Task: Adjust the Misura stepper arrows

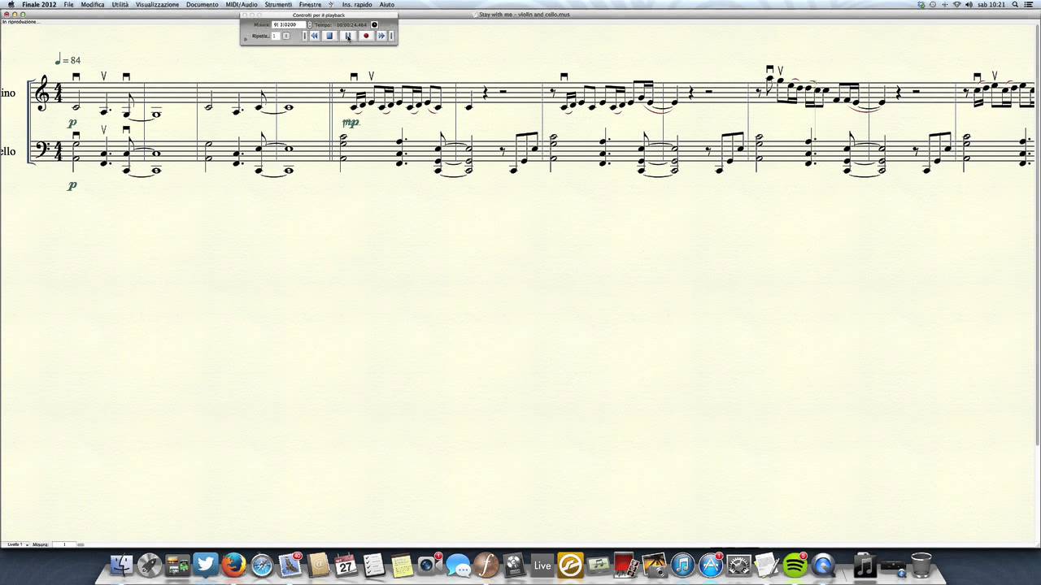Action: [x=310, y=24]
